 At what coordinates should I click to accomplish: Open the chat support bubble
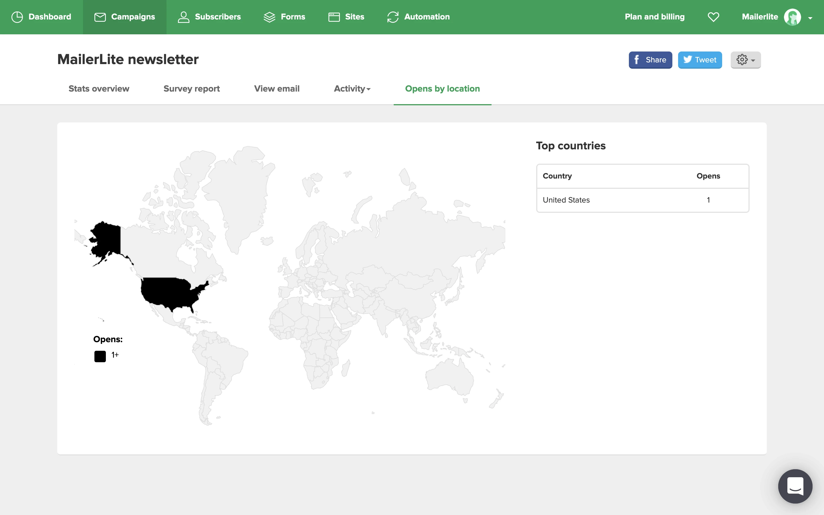(x=795, y=486)
